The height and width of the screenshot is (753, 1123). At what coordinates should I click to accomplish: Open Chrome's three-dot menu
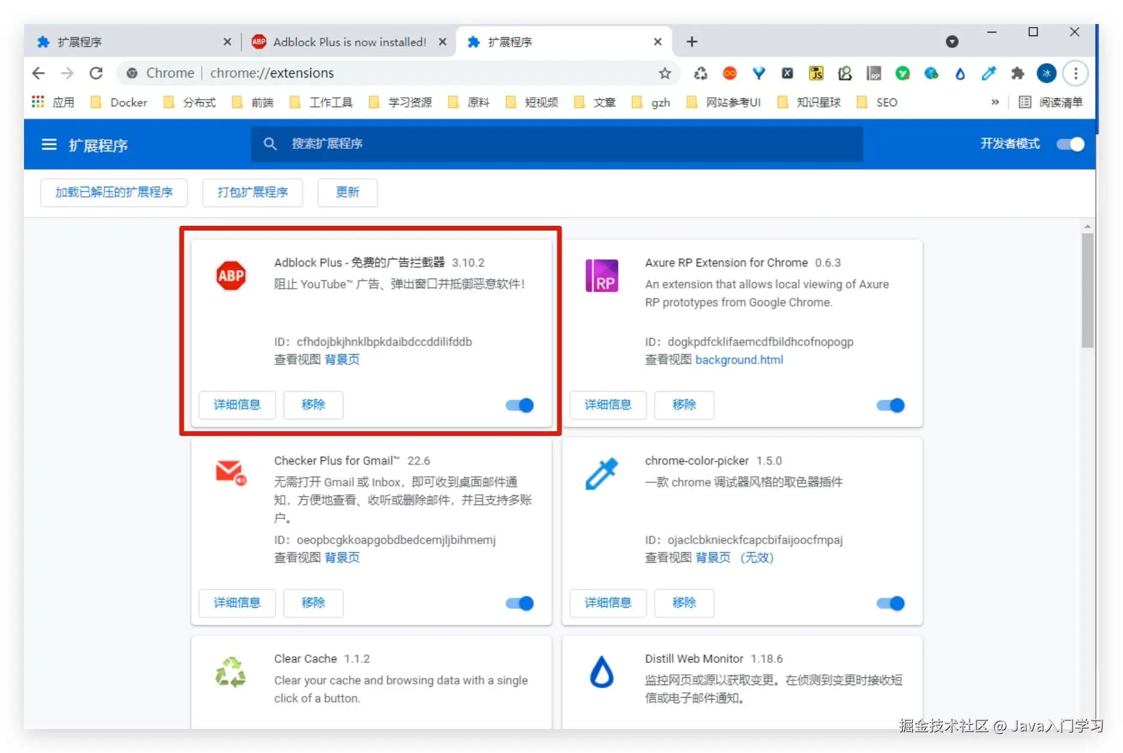(1076, 73)
